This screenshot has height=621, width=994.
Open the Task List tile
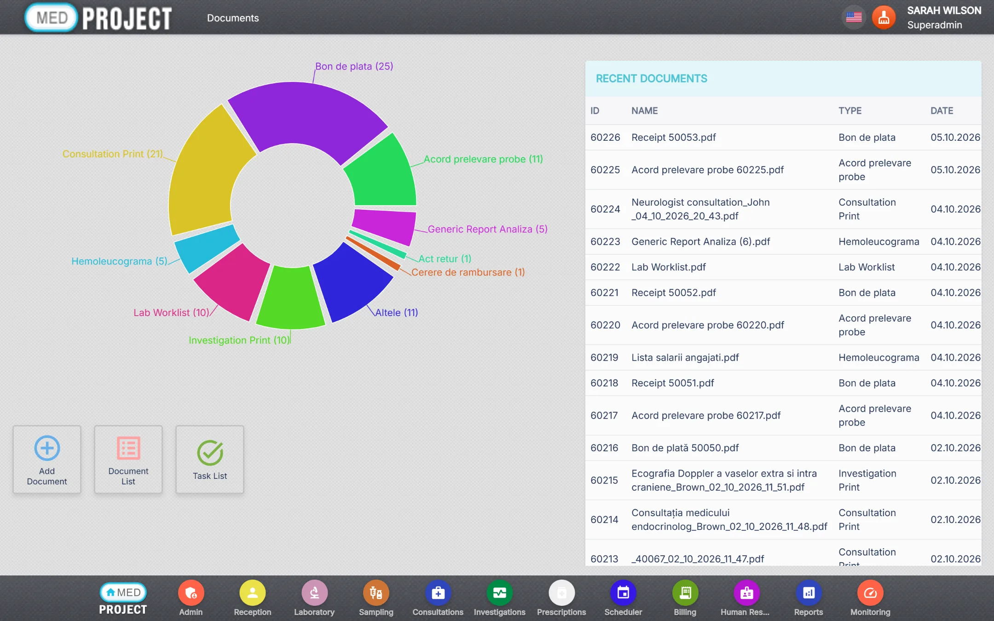pyautogui.click(x=210, y=460)
